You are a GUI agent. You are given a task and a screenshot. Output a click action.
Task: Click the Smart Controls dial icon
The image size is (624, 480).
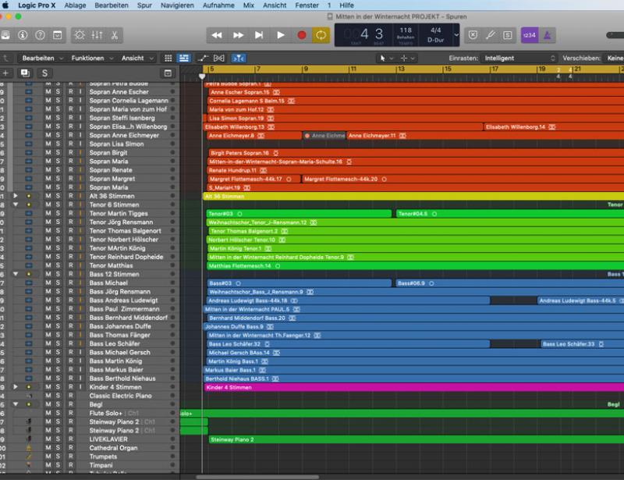(x=80, y=35)
